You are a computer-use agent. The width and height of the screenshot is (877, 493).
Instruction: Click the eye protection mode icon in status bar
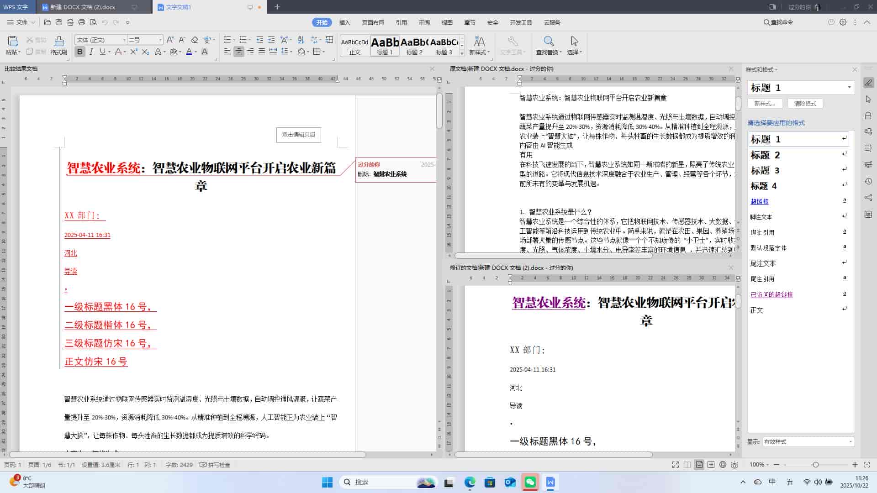tap(734, 465)
